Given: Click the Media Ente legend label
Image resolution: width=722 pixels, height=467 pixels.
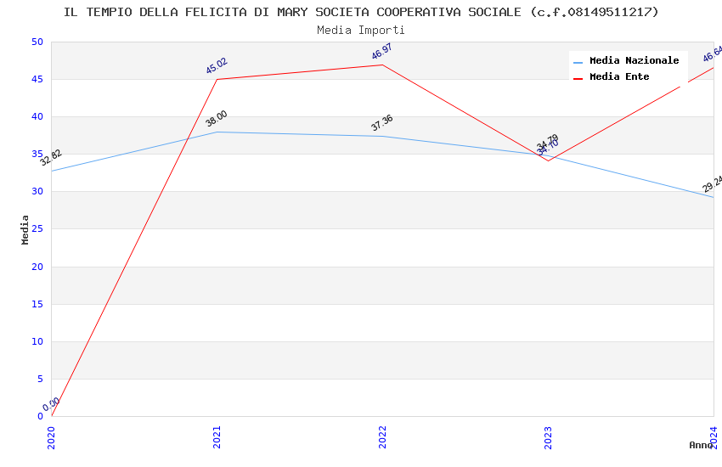Looking at the screenshot, I should (618, 76).
